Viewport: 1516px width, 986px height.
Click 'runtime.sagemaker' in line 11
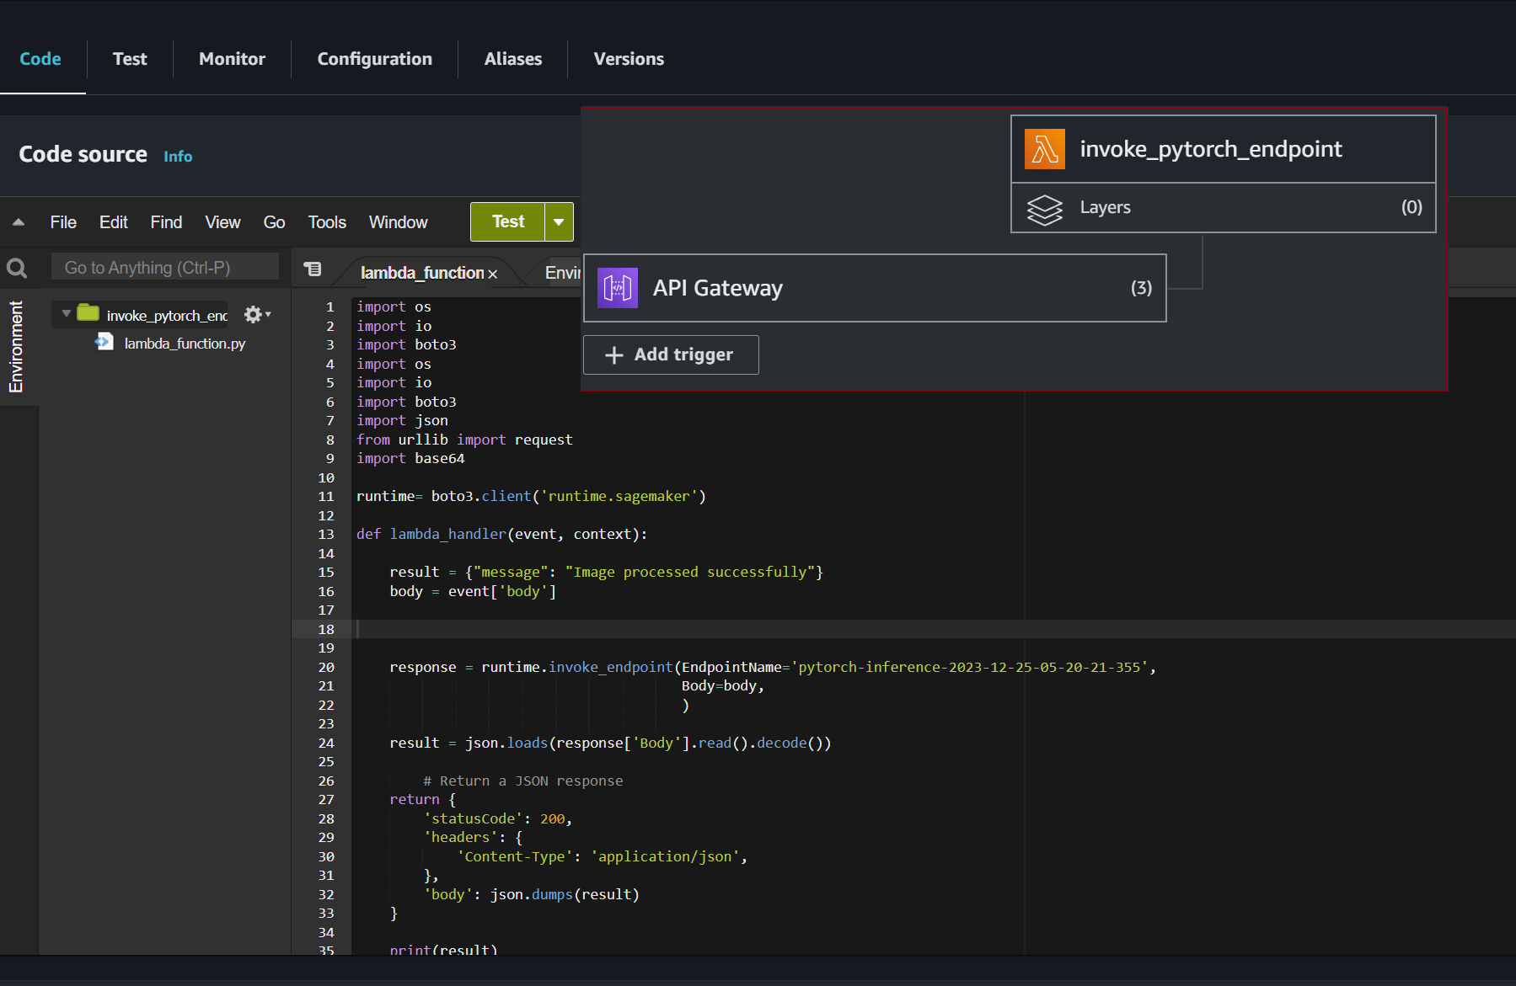(x=619, y=496)
